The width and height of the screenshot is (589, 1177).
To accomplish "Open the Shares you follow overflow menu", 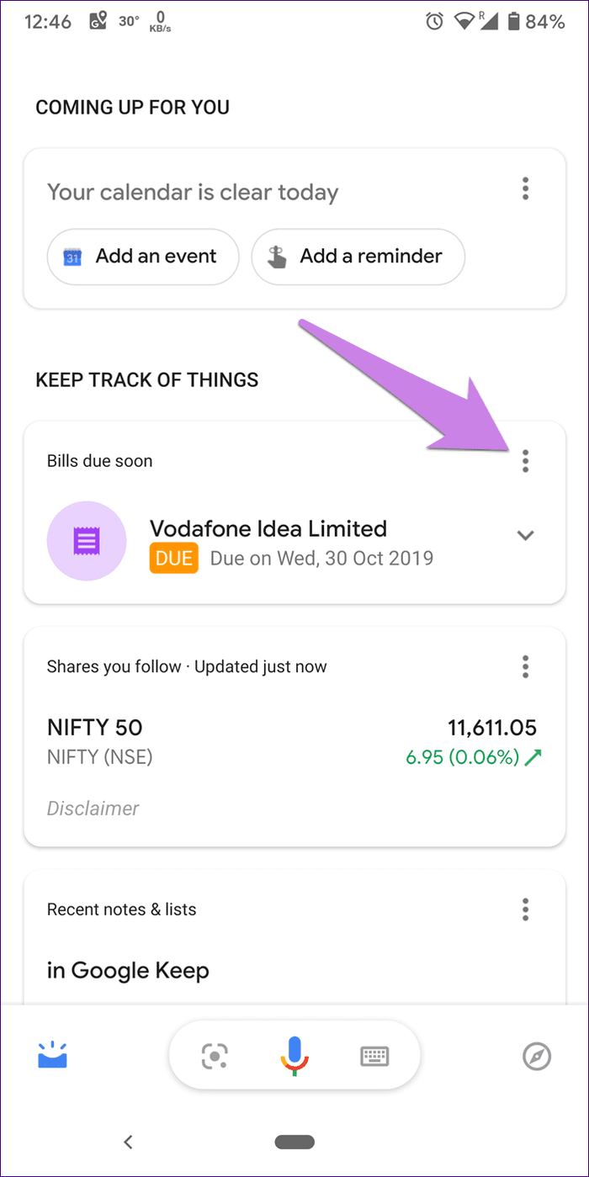I will 526,666.
